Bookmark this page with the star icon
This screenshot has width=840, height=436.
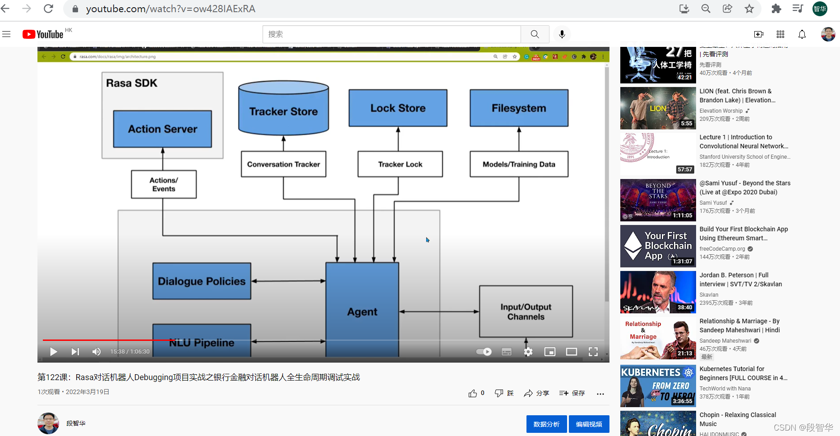click(x=749, y=9)
